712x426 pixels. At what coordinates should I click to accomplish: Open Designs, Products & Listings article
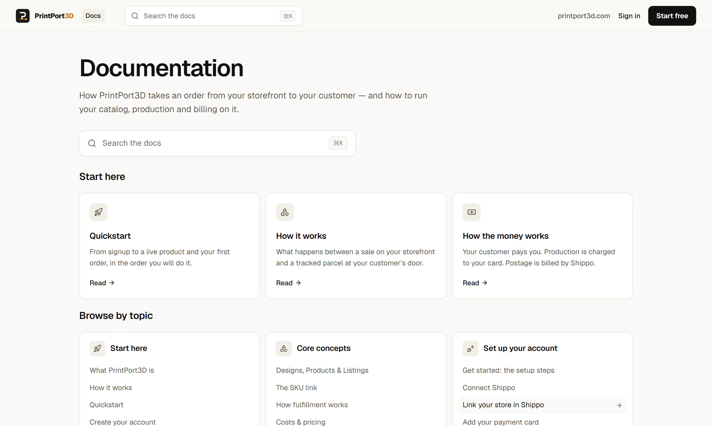[x=322, y=370]
